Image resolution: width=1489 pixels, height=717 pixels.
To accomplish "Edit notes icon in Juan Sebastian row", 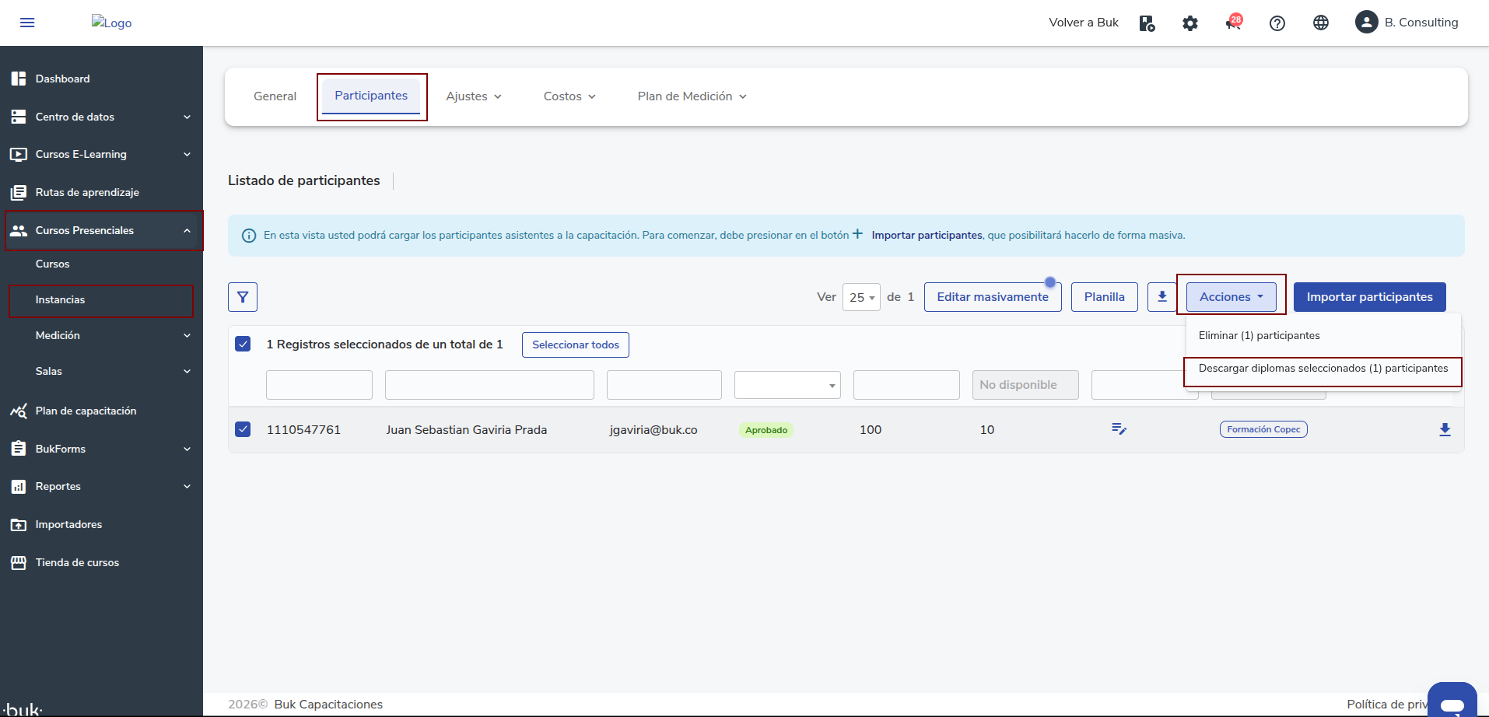I will coord(1119,429).
